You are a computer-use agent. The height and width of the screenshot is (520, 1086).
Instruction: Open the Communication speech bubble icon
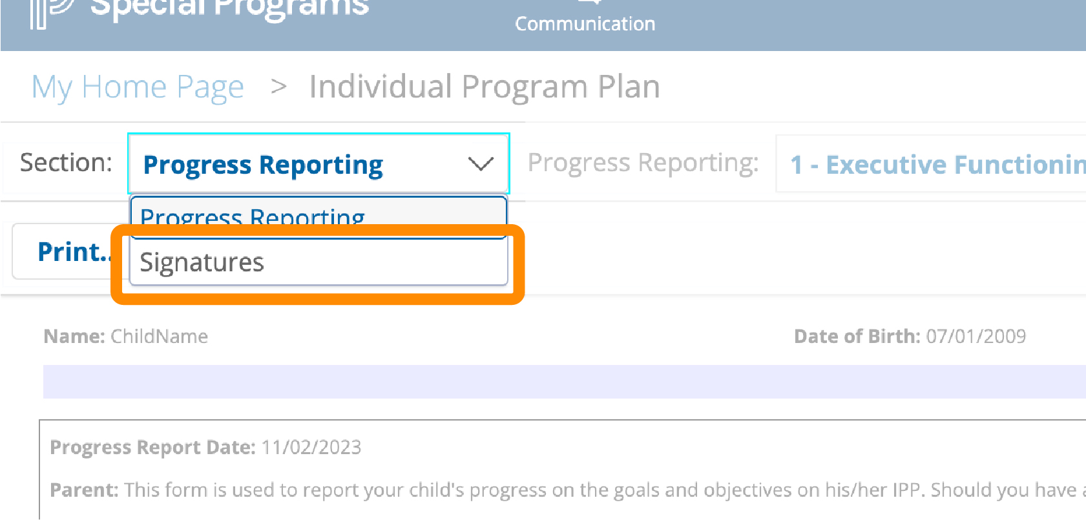pyautogui.click(x=585, y=3)
